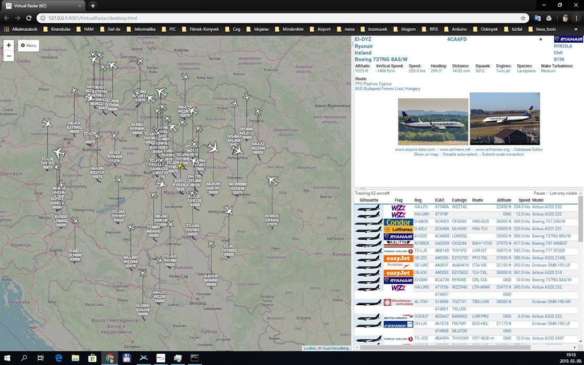Open the Airport bookmarks folder

(320, 29)
